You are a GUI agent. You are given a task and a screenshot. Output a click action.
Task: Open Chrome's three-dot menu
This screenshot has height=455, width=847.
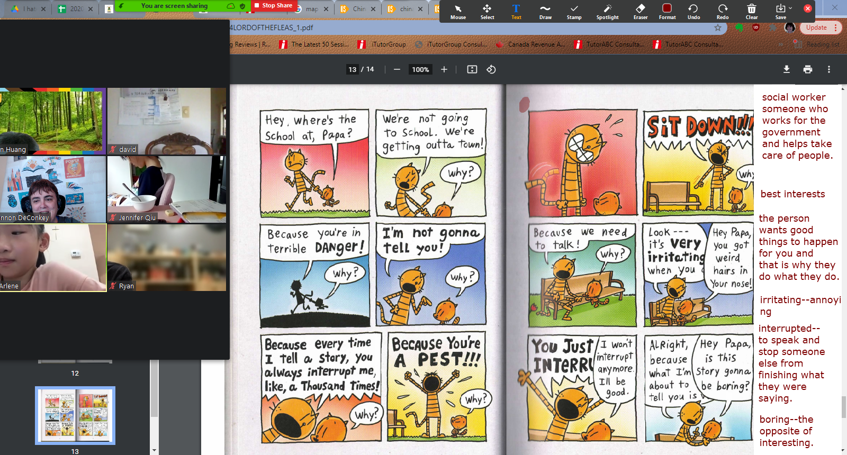(835, 28)
